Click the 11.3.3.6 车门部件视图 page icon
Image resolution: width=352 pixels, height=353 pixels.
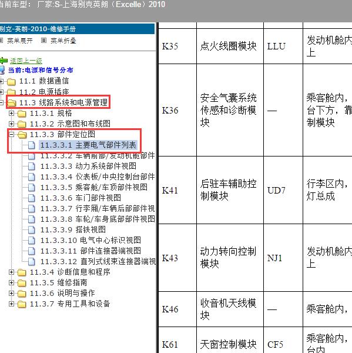[32, 198]
